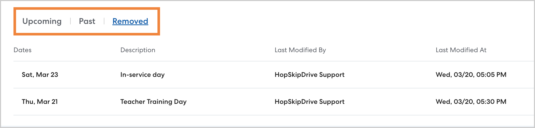535x128 pixels.
Task: Select the Sat, Mar 23 date cell
Action: pos(40,75)
